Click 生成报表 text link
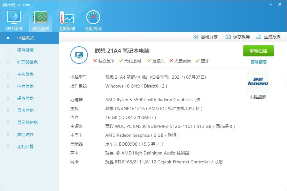The height and width of the screenshot is (191, 287). (x=272, y=37)
